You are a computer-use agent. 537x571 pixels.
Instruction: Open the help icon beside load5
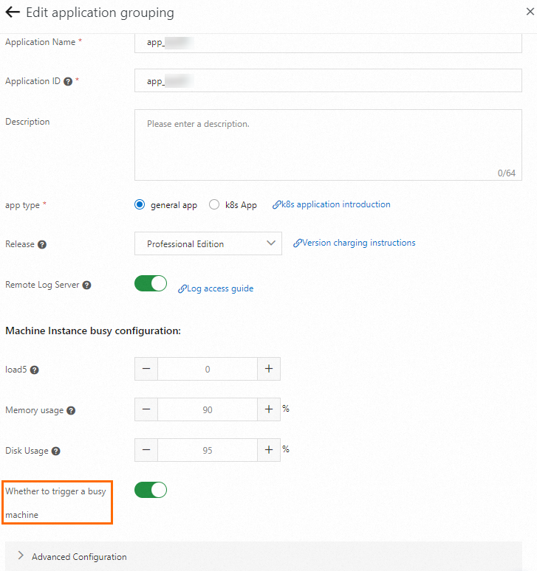34,370
